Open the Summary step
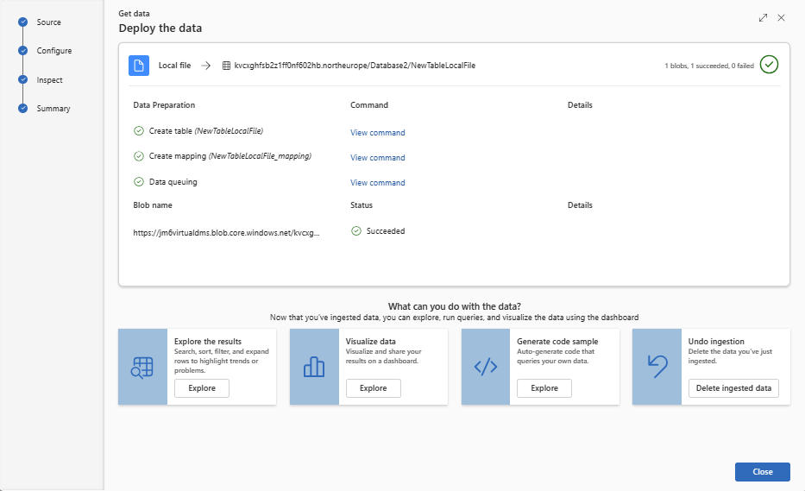Image resolution: width=805 pixels, height=491 pixels. coord(53,109)
